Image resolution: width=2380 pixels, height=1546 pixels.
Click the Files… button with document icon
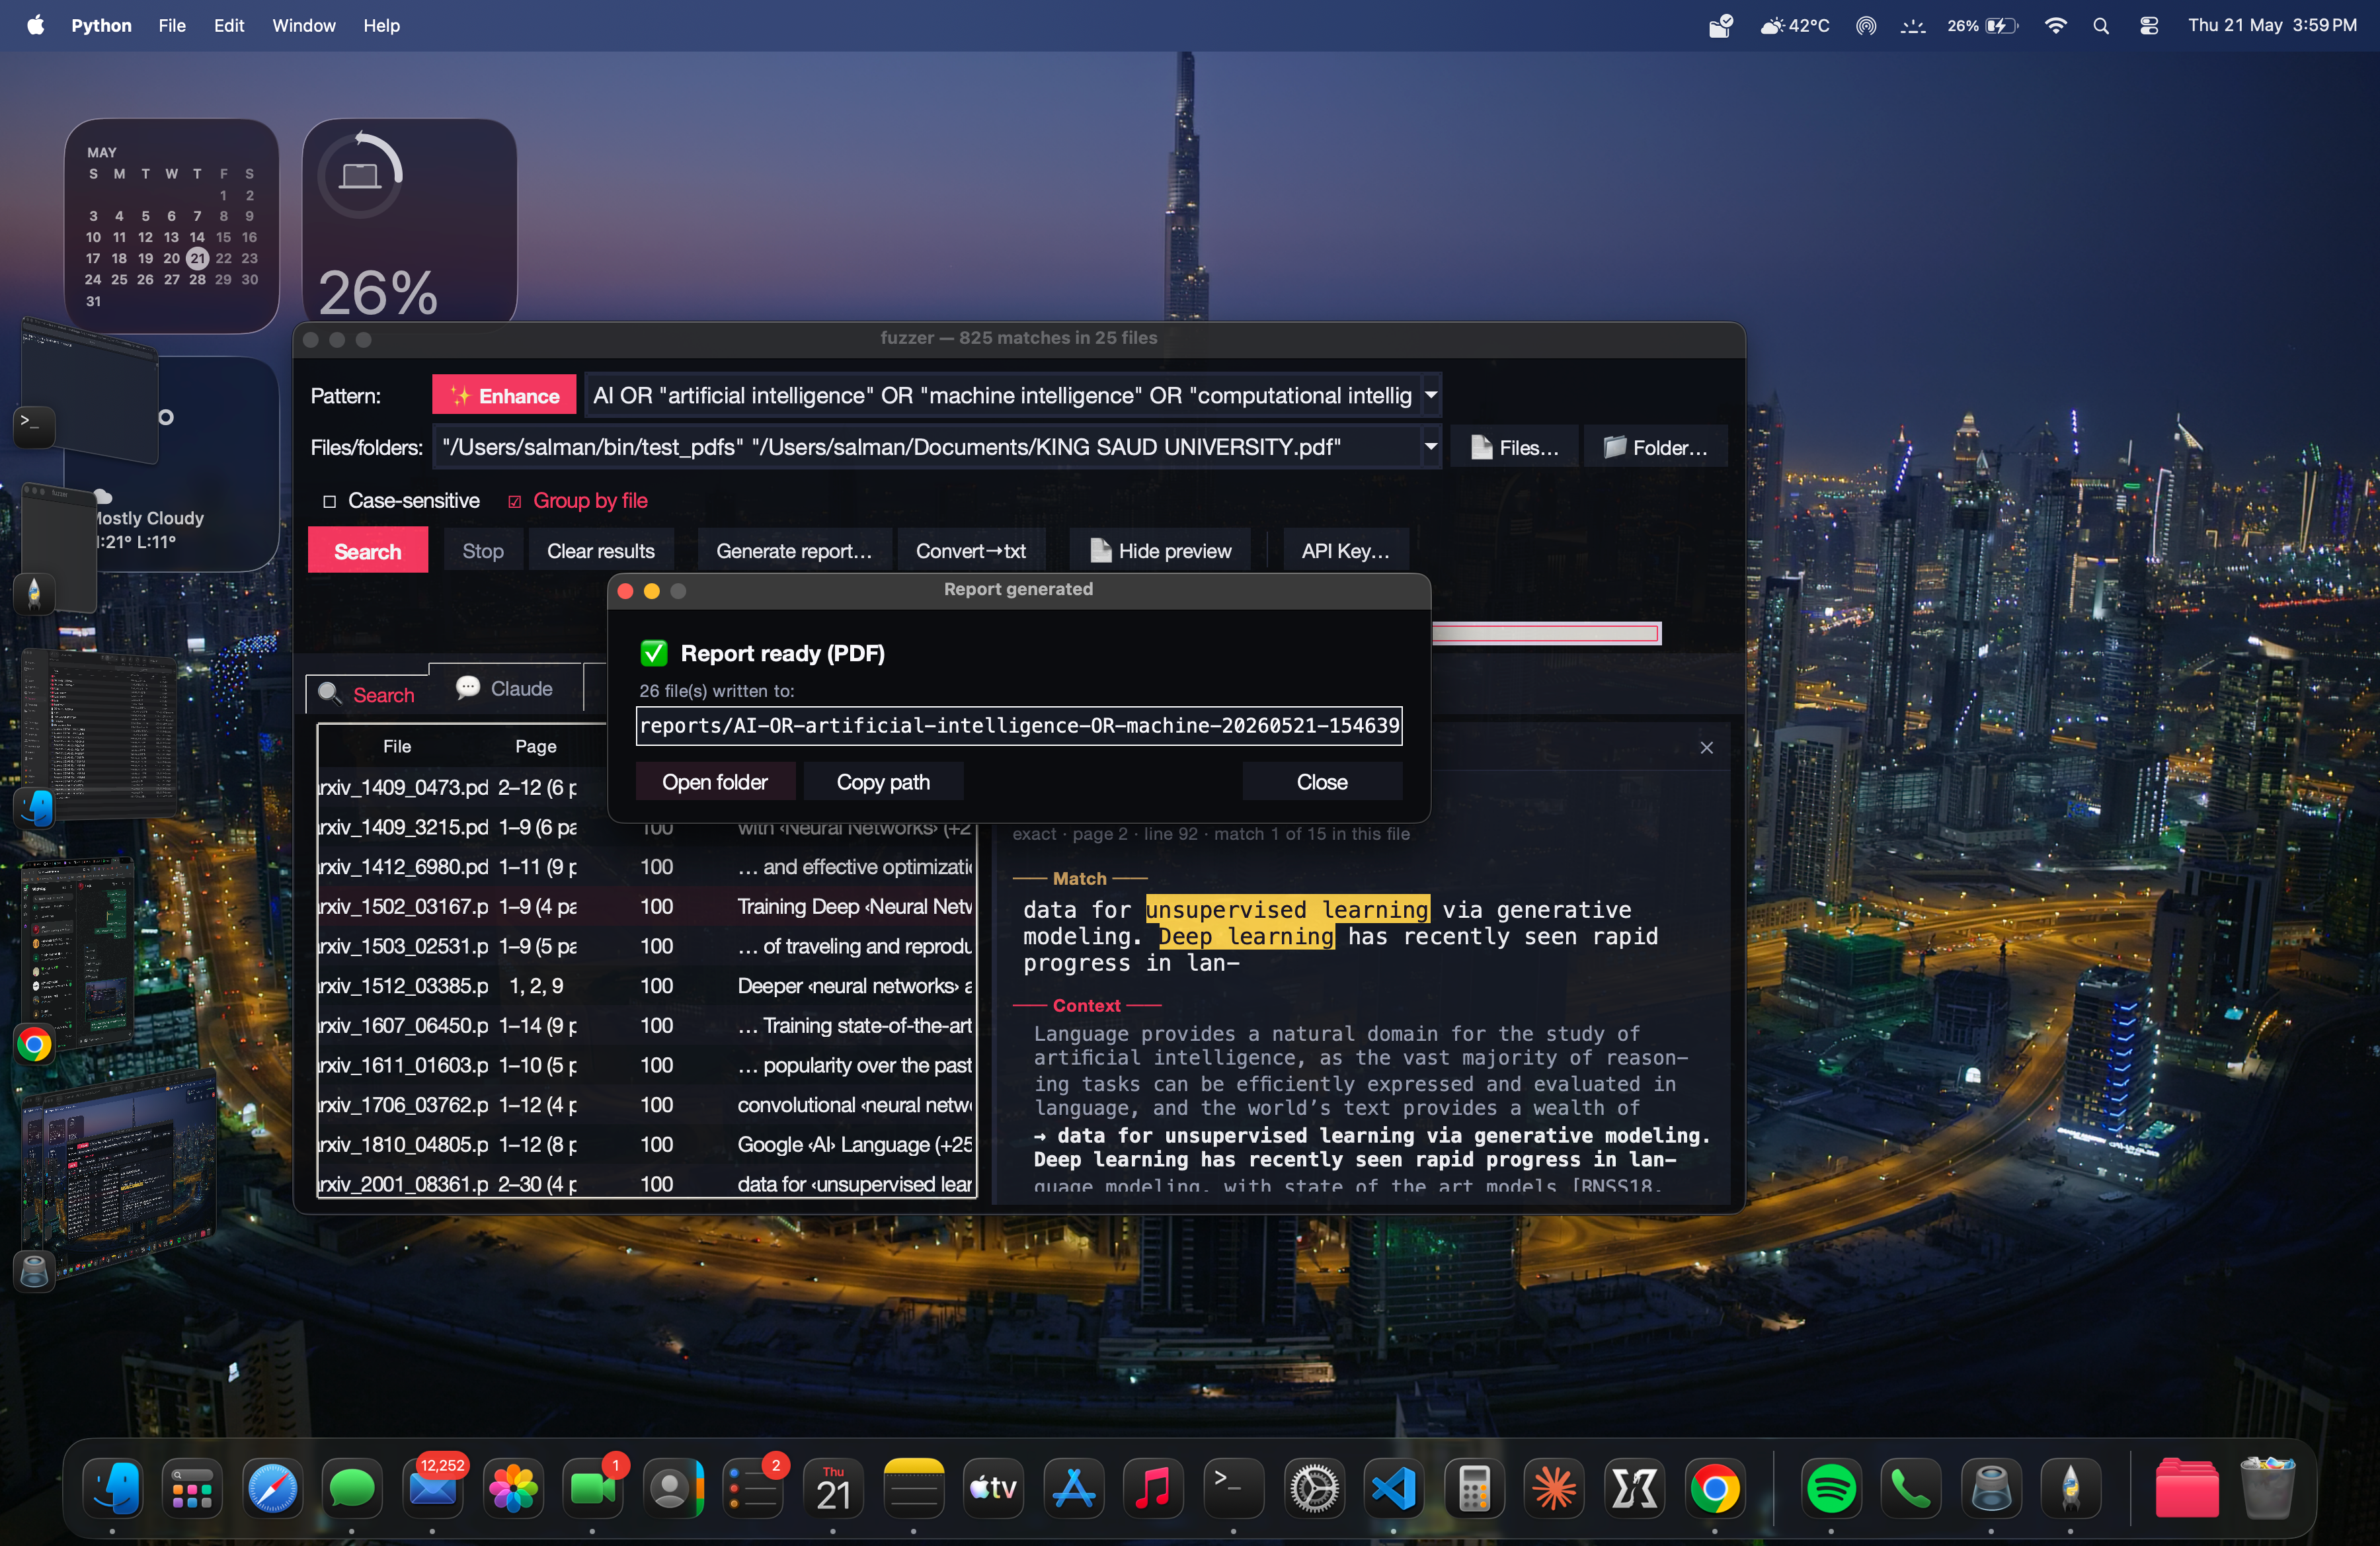click(x=1514, y=447)
